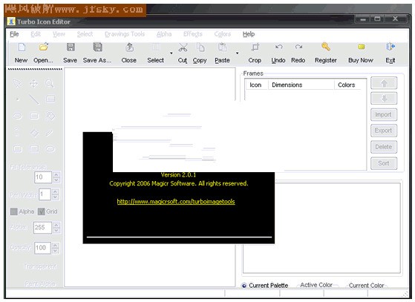Click the Colors column header
This screenshot has width=415, height=302.
pos(347,85)
